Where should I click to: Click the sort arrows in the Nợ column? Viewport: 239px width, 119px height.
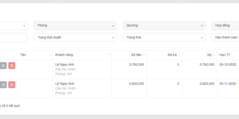(214, 55)
